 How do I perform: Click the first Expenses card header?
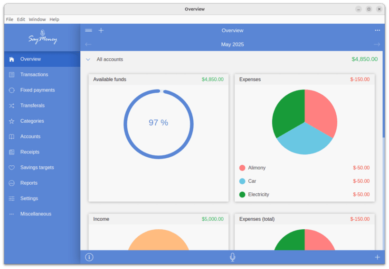pyautogui.click(x=304, y=80)
